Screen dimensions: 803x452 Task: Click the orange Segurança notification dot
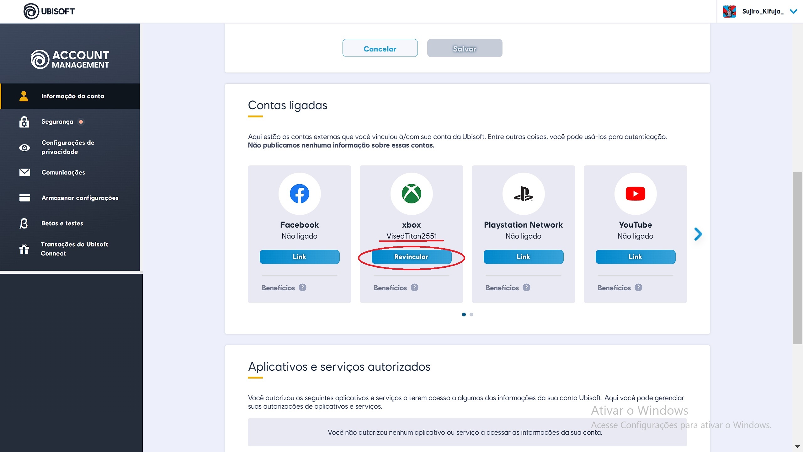(x=81, y=122)
